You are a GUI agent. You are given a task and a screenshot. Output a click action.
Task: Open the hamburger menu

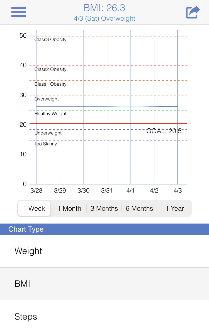click(x=19, y=12)
